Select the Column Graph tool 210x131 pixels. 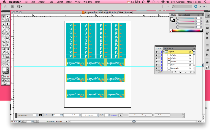8,57
